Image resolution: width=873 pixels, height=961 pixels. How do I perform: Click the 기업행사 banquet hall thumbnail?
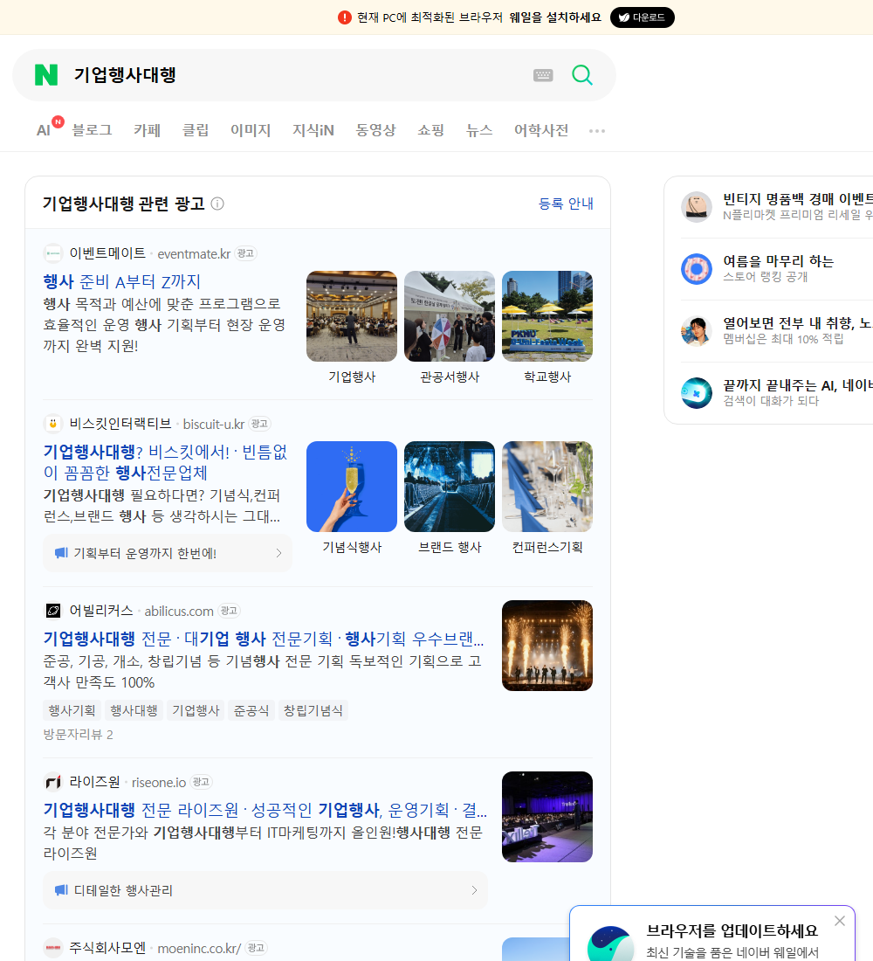click(352, 316)
